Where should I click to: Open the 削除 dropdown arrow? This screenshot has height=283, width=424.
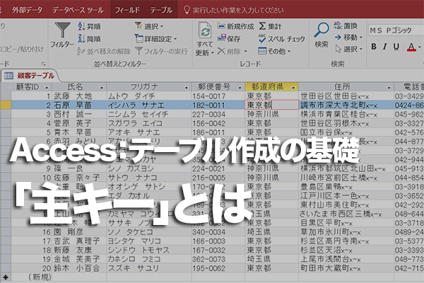pyautogui.click(x=245, y=51)
